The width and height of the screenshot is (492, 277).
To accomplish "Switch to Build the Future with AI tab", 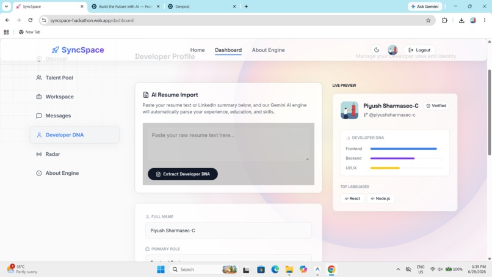I will click(126, 6).
